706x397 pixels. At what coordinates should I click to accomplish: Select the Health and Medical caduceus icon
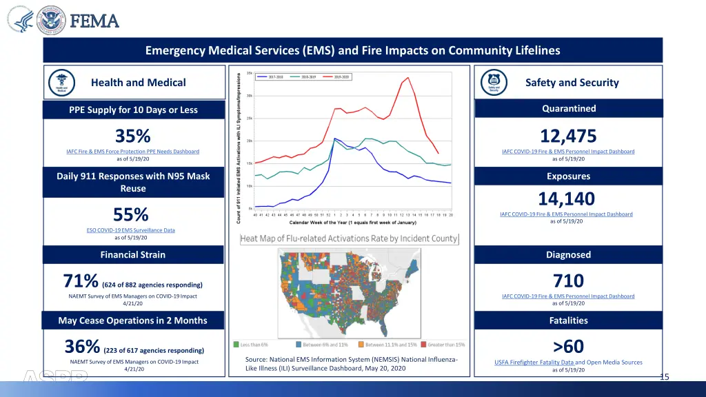(x=61, y=81)
